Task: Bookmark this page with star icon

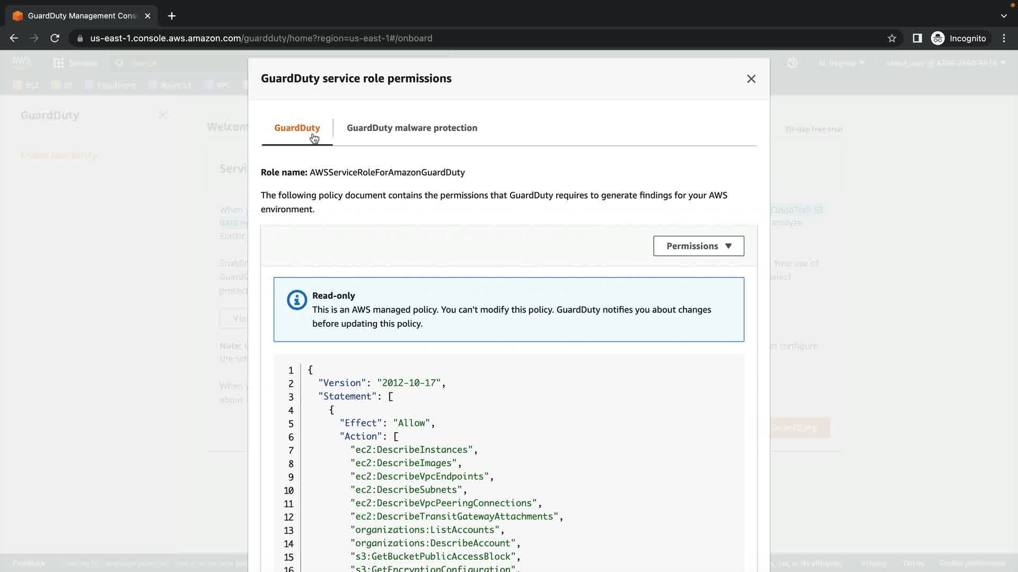Action: pos(892,38)
